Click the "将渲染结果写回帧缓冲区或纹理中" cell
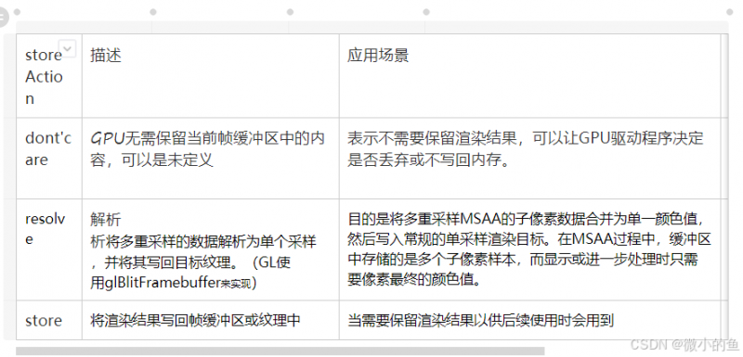 [211, 320]
